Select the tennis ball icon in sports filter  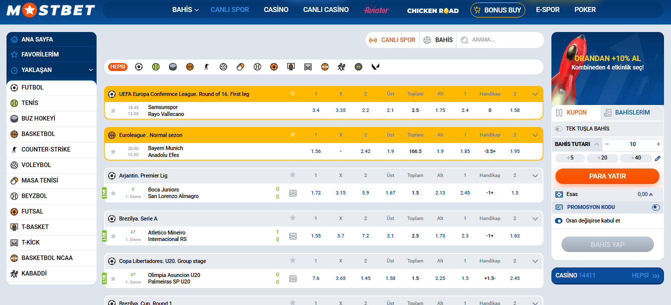click(x=156, y=66)
